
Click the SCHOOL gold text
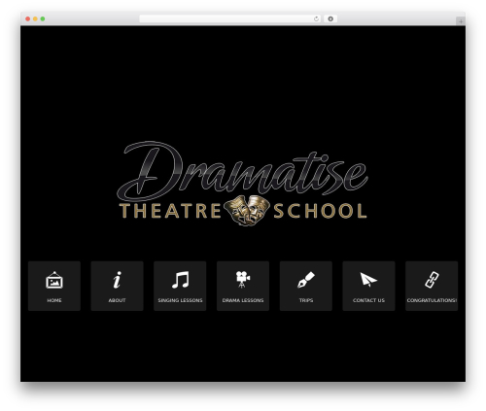click(x=320, y=211)
